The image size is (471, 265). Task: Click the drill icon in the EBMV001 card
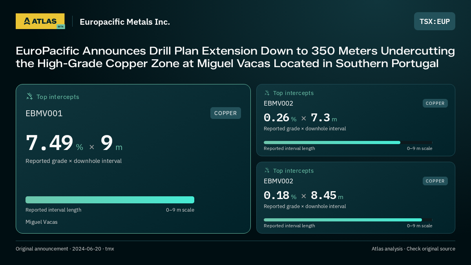[29, 96]
